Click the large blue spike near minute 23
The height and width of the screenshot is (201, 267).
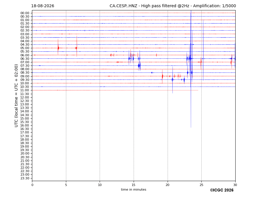click(x=191, y=68)
